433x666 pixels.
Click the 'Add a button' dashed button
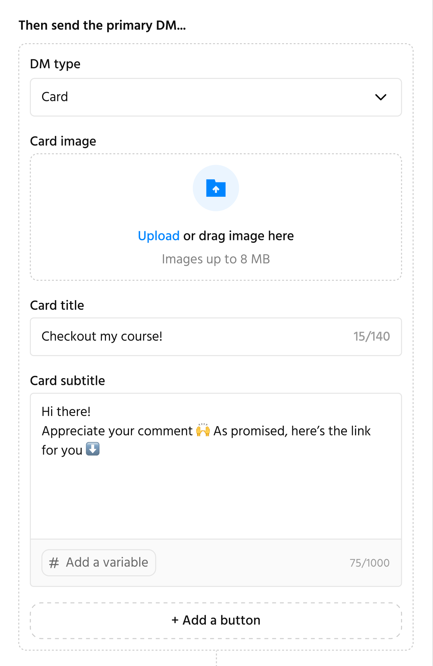click(x=216, y=621)
